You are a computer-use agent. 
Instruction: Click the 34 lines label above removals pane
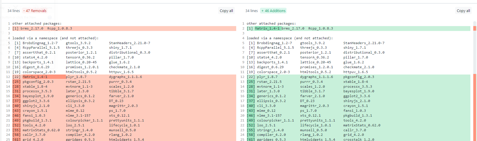(x=14, y=11)
